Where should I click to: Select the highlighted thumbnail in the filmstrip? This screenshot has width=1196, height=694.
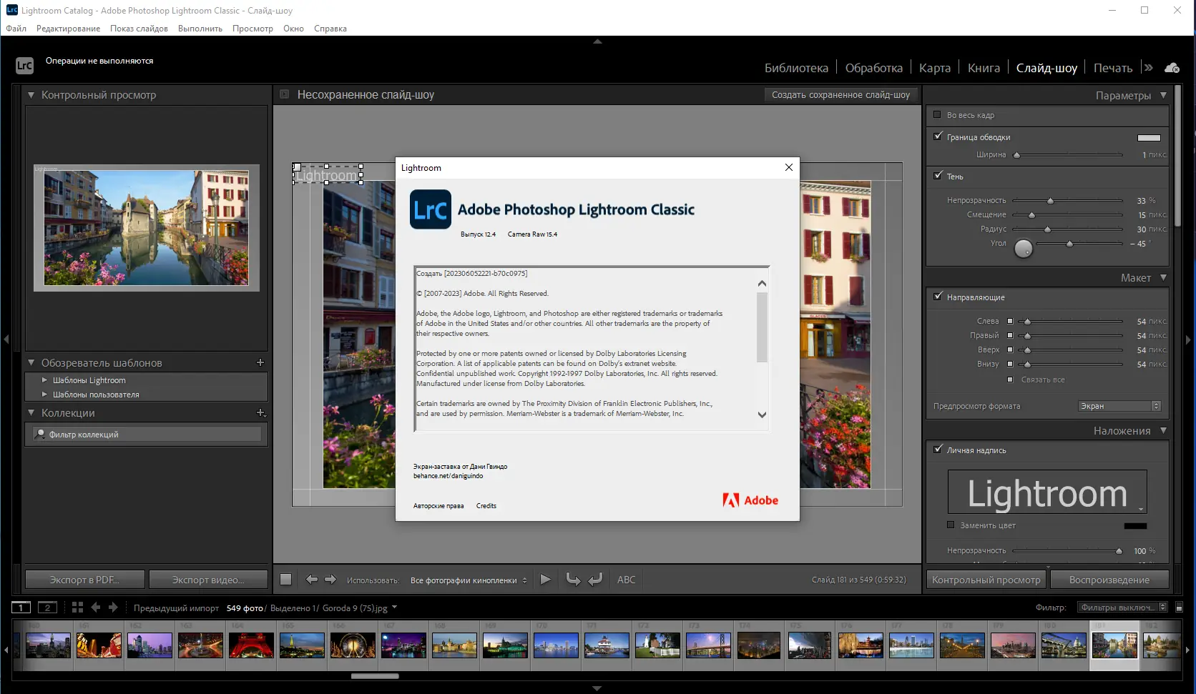(x=1114, y=645)
